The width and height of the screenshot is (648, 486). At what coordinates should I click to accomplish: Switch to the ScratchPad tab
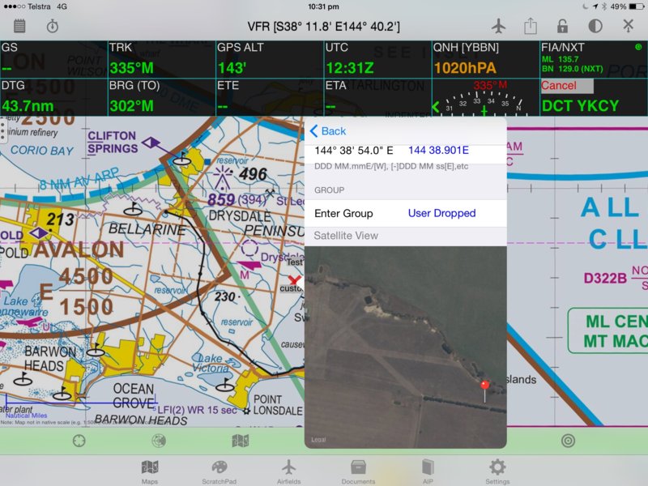[219, 472]
